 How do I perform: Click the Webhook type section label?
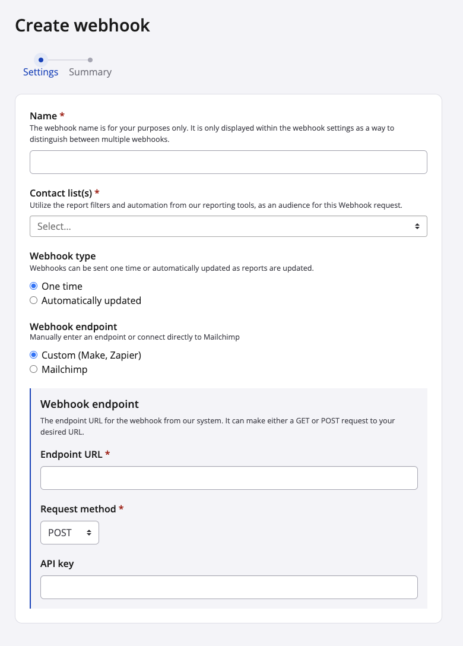pyautogui.click(x=62, y=256)
